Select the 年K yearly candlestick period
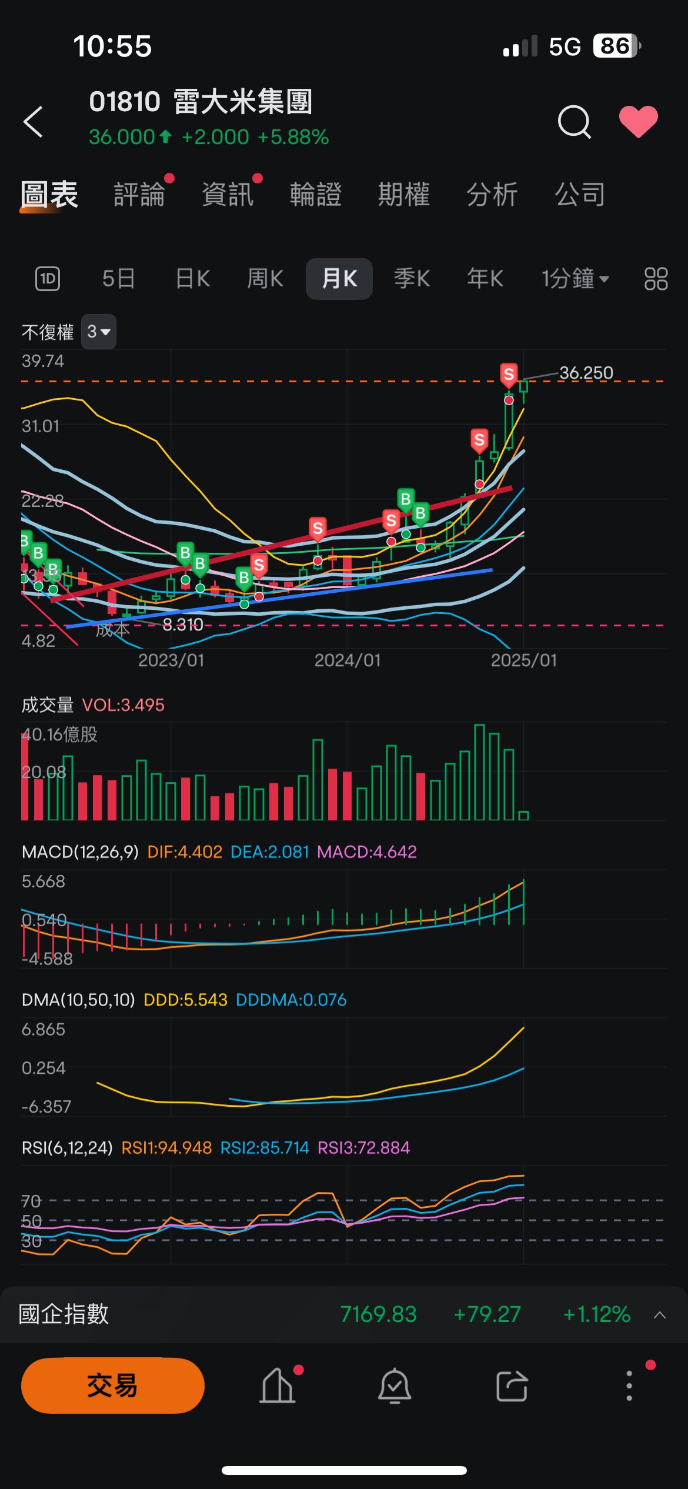 485,279
